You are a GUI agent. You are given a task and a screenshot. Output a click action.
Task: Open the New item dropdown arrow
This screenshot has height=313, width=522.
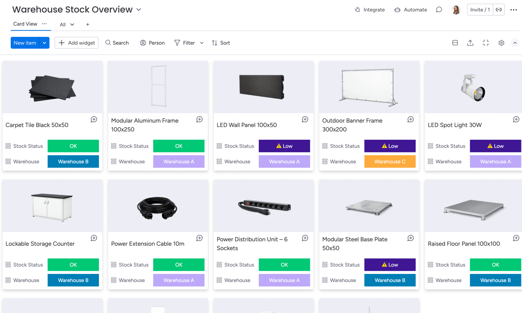44,43
